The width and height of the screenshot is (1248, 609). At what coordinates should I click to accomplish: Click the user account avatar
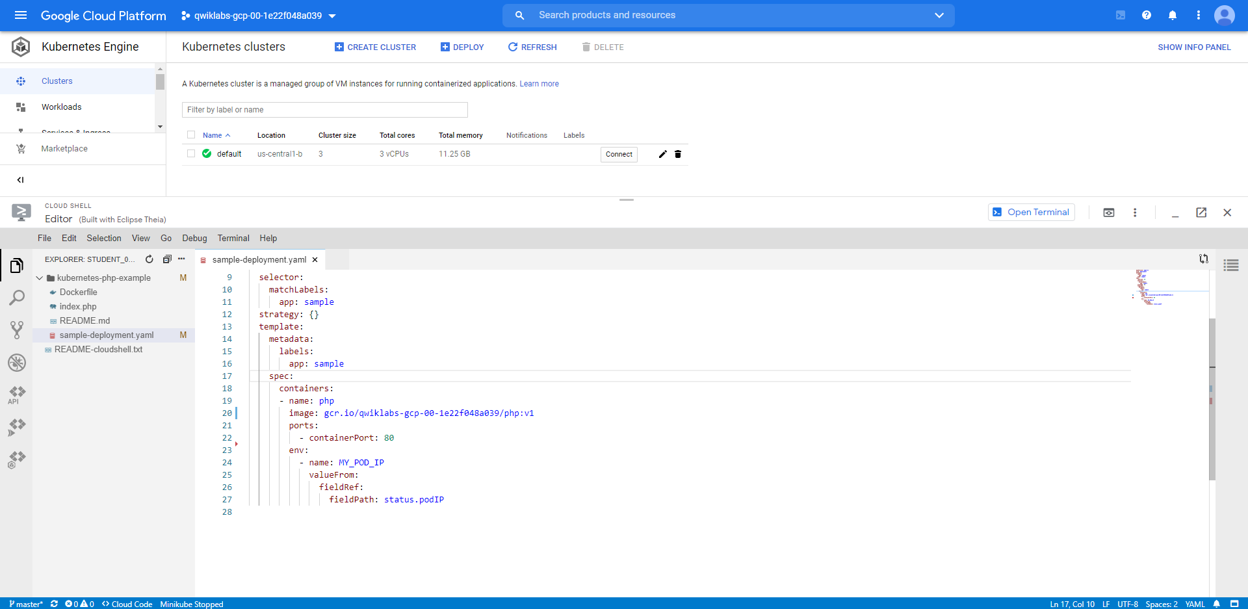tap(1225, 15)
